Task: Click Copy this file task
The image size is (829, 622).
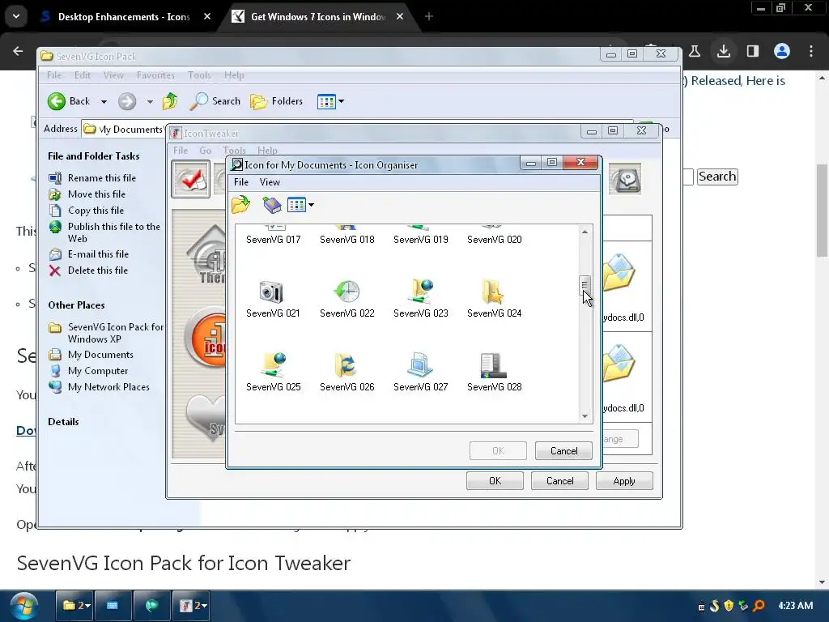Action: (x=96, y=211)
